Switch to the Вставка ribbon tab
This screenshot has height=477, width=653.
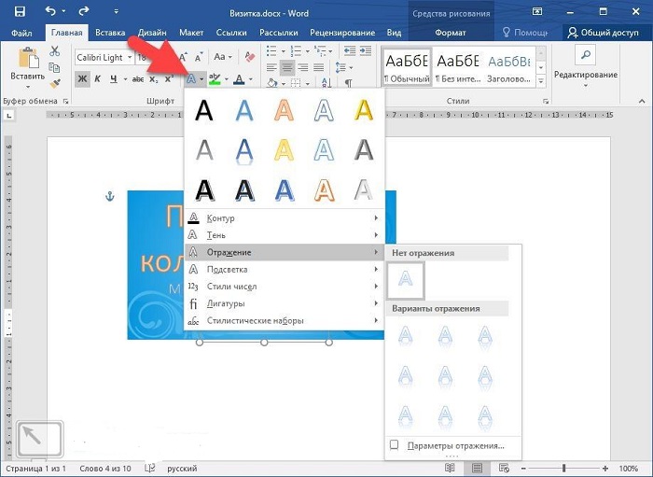109,33
